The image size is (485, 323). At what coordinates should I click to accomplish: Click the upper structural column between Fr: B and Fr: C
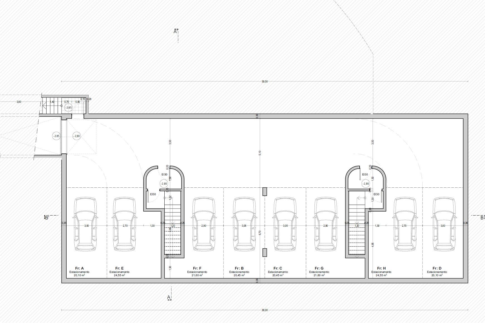point(265,192)
